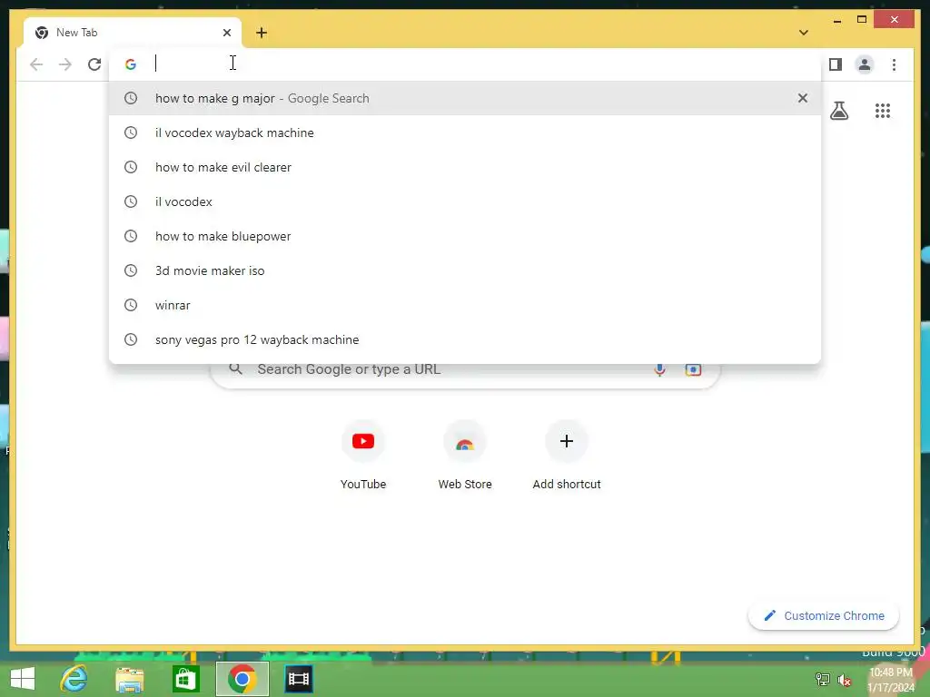The height and width of the screenshot is (697, 930).
Task: Open the Windows Store taskbar icon
Action: 185,679
